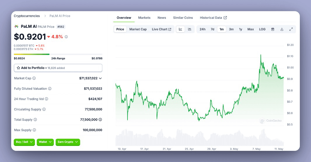Viewport: 311px width, 162px height.
Task: Open the News tab
Action: [x=162, y=18]
